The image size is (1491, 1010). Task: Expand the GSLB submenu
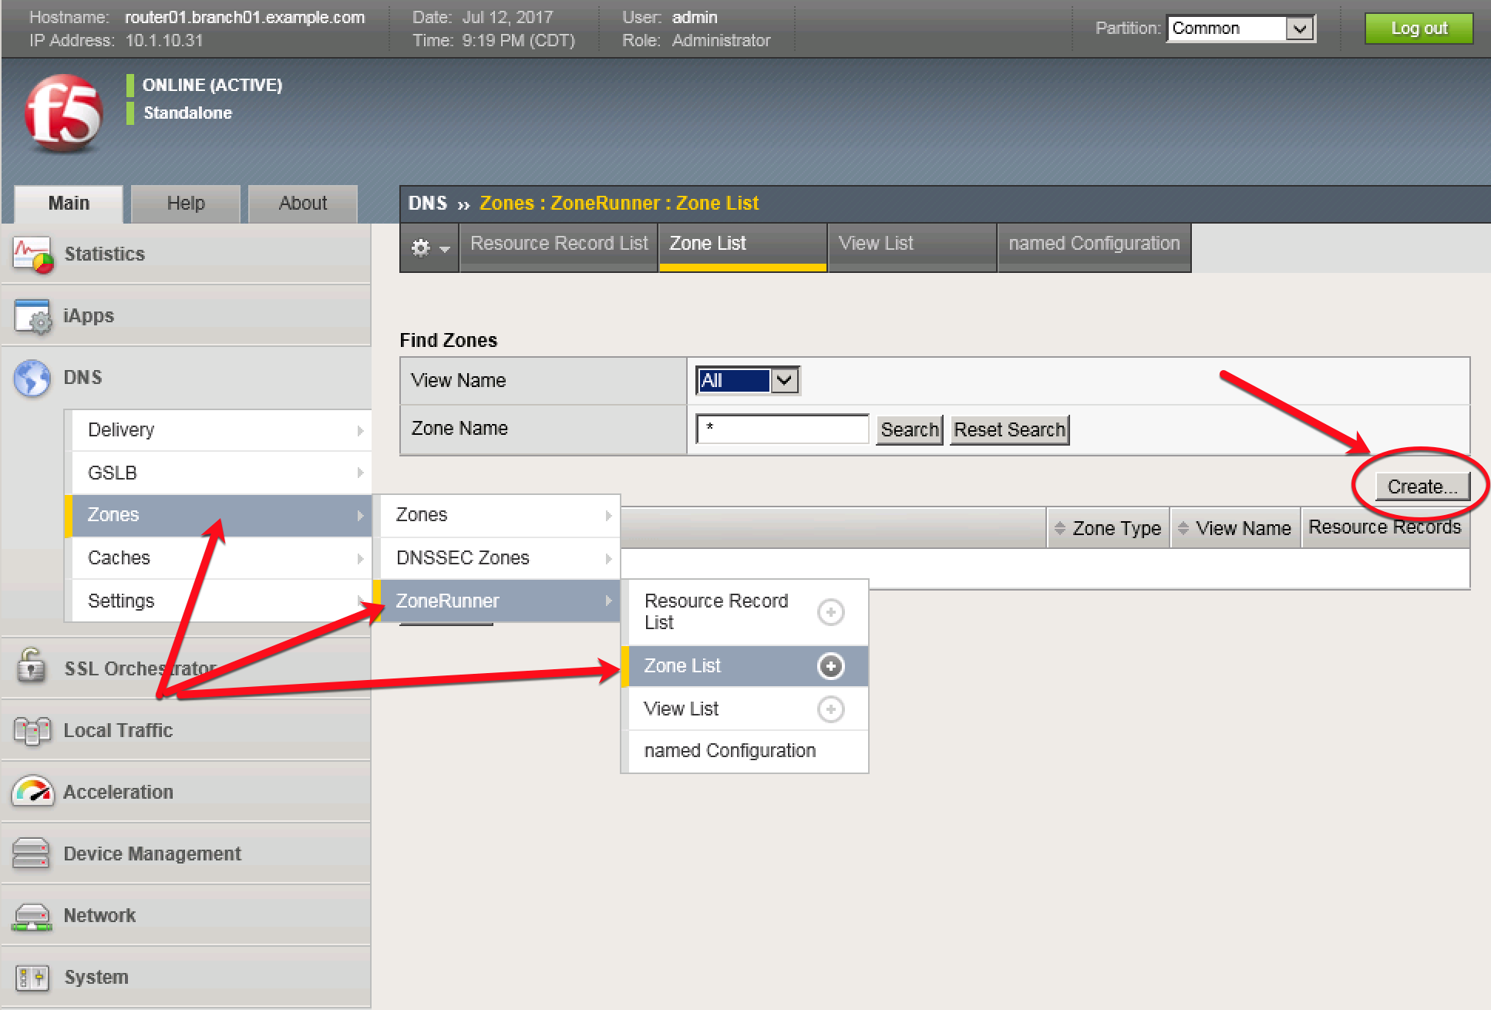click(x=221, y=473)
